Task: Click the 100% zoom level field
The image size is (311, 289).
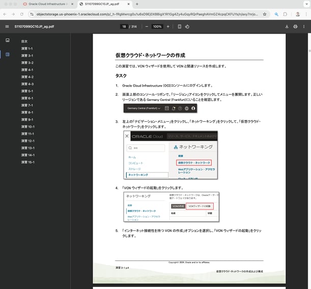Action: (157, 27)
